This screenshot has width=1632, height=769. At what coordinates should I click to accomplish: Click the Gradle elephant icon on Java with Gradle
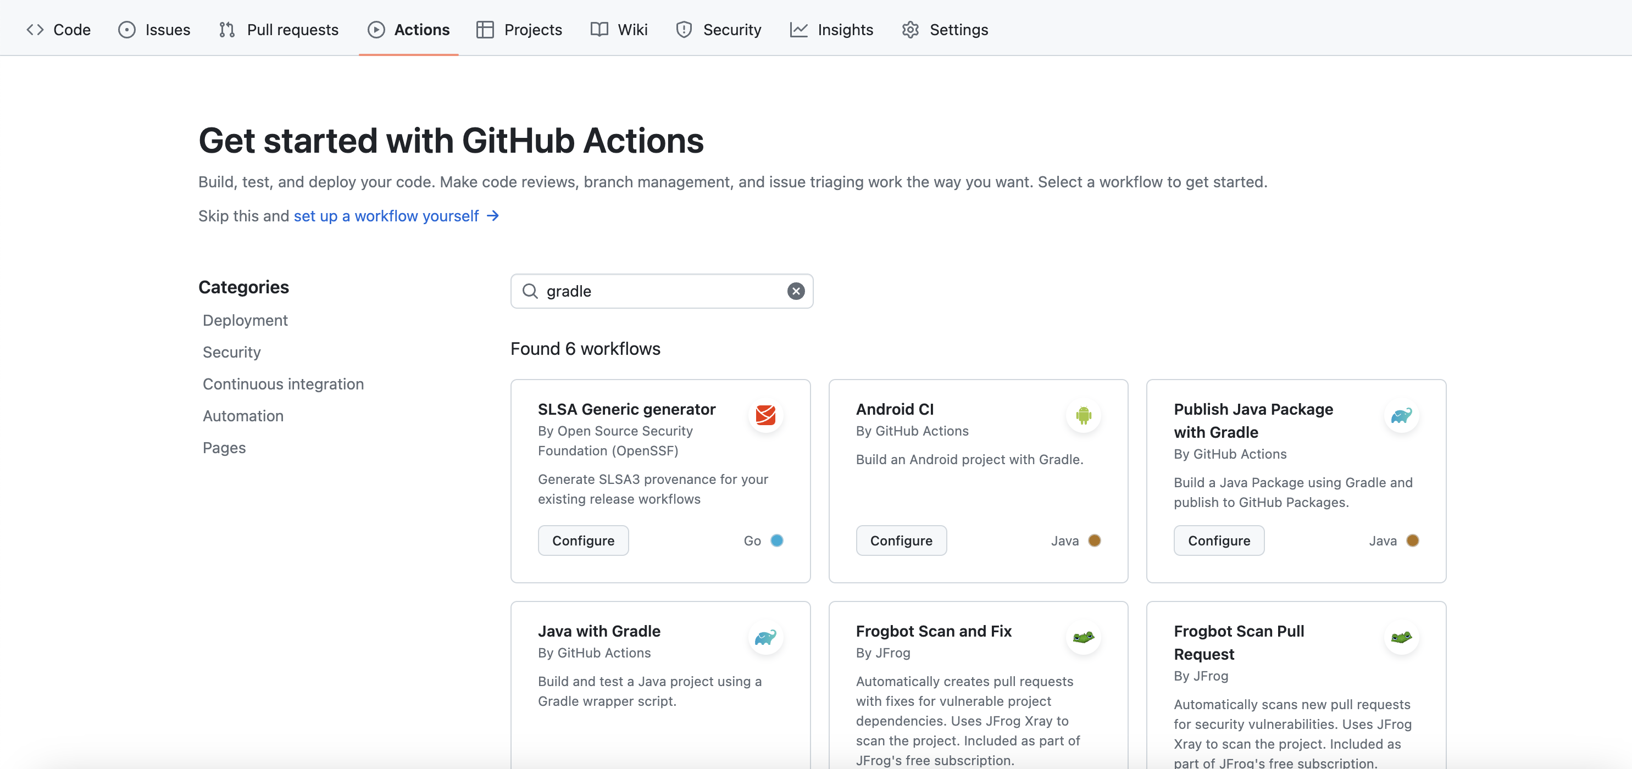pyautogui.click(x=765, y=637)
